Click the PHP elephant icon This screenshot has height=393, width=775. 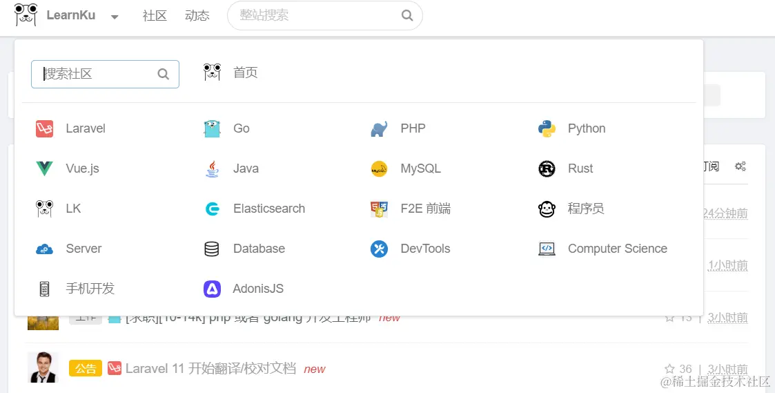[379, 128]
